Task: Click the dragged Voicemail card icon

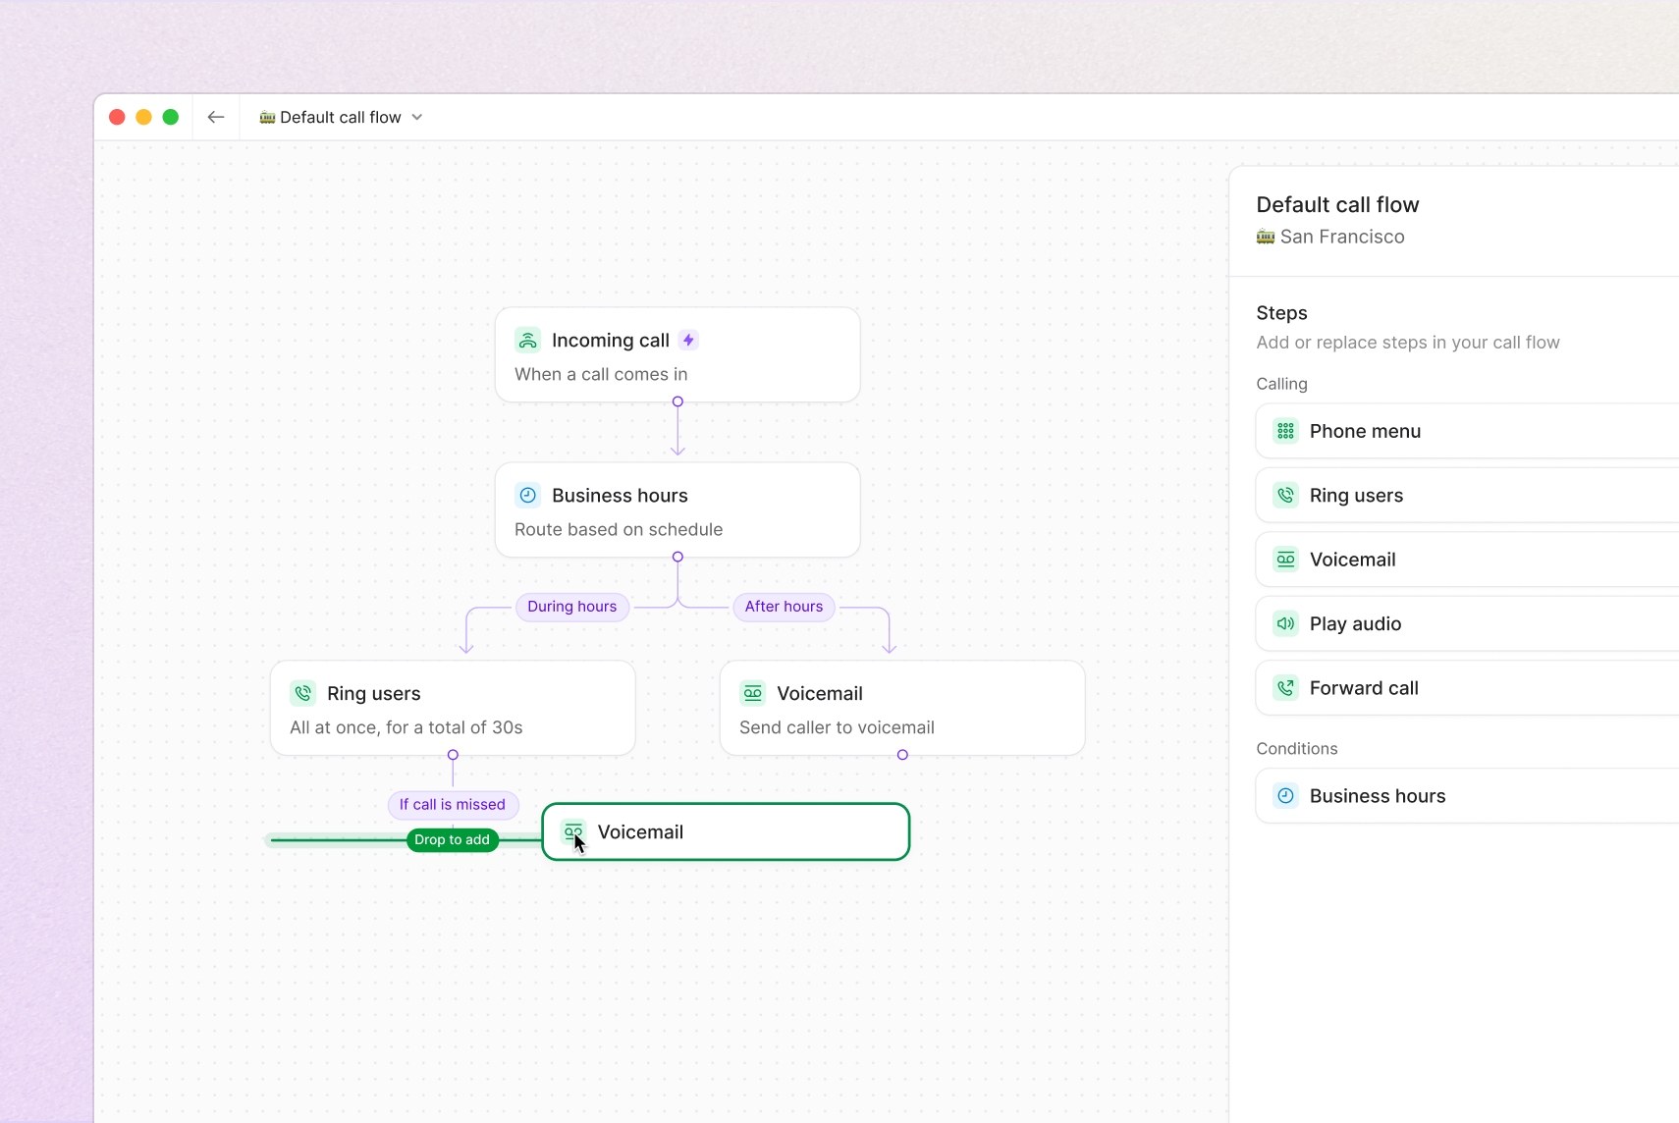Action: 573,832
